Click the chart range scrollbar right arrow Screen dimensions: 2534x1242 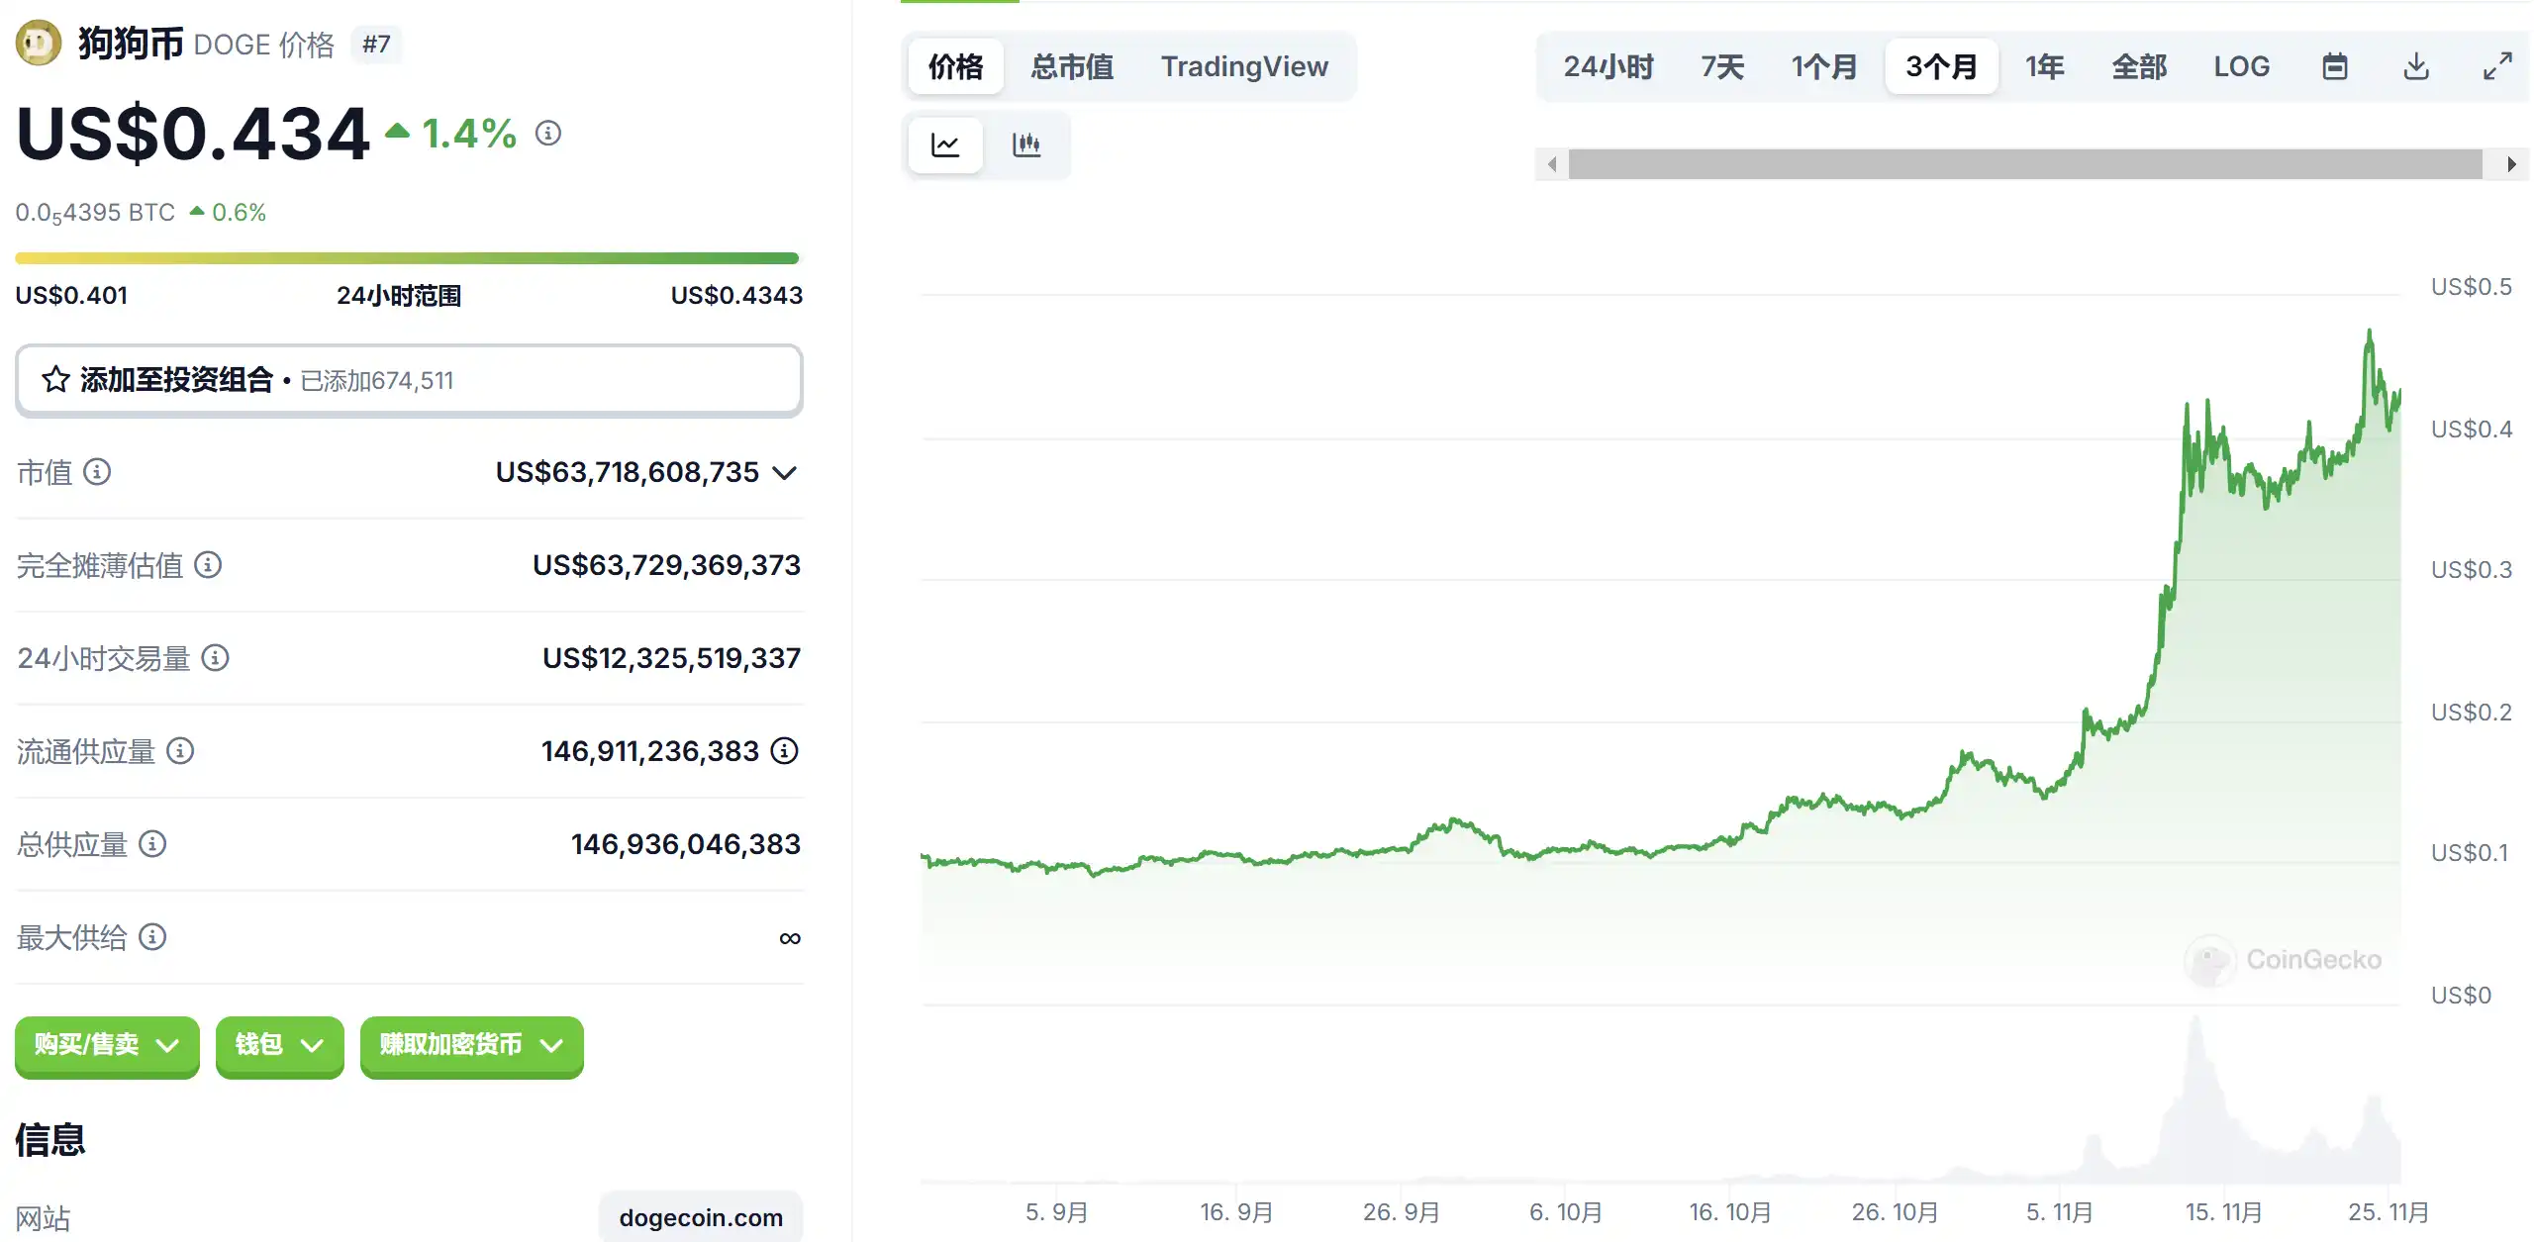tap(2511, 164)
